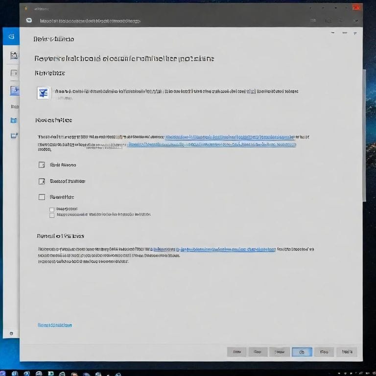376x376 pixels.
Task: Click the second grey button in the bottom row
Action: click(258, 352)
